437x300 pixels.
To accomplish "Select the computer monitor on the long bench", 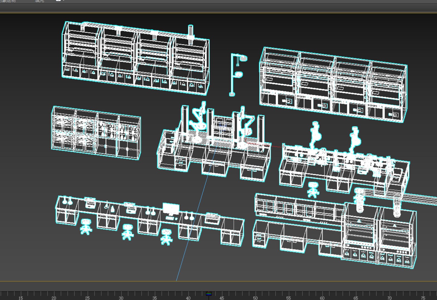I will pyautogui.click(x=171, y=209).
